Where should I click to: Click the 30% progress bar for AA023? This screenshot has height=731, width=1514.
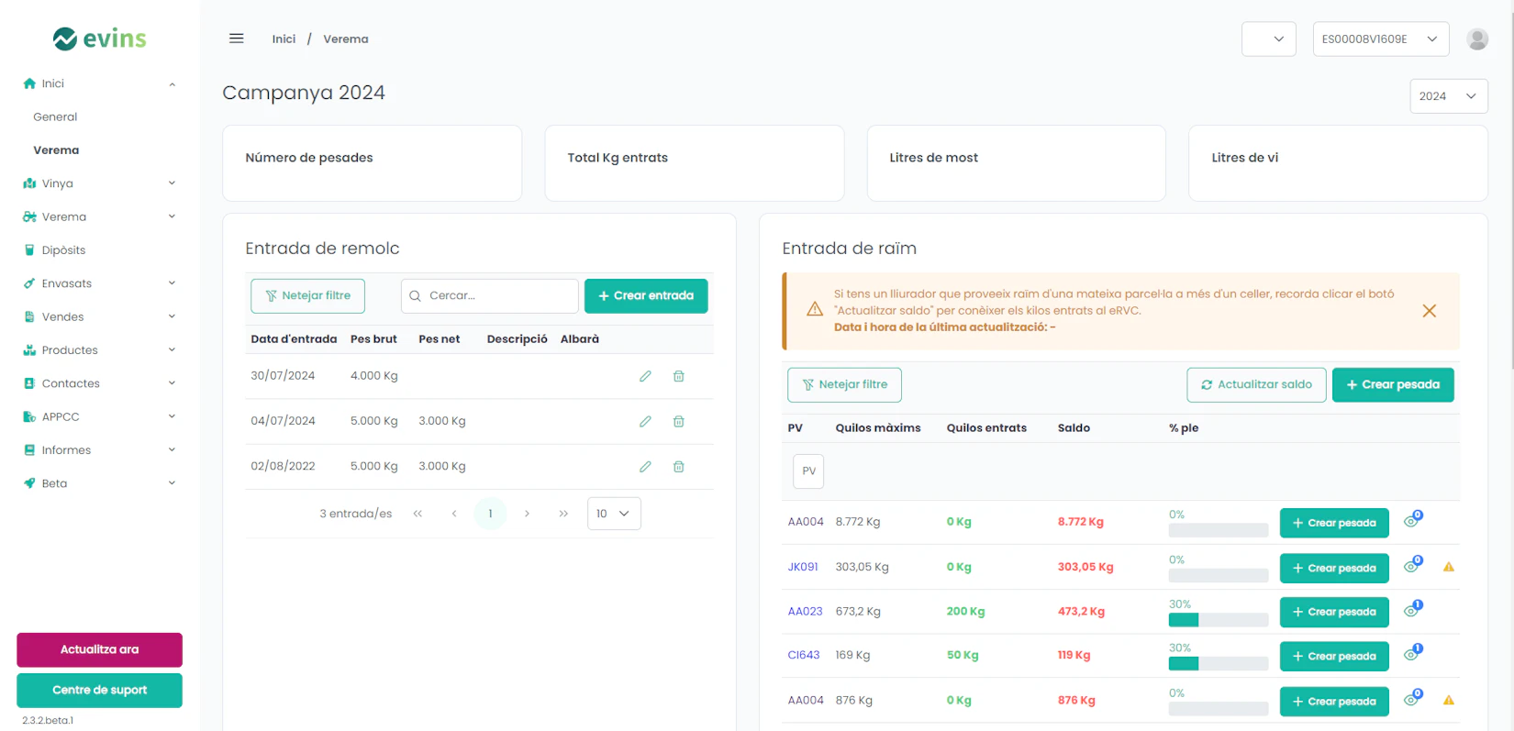1218,620
